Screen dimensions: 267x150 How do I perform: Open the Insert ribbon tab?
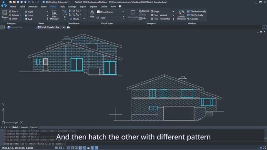(x=43, y=7)
